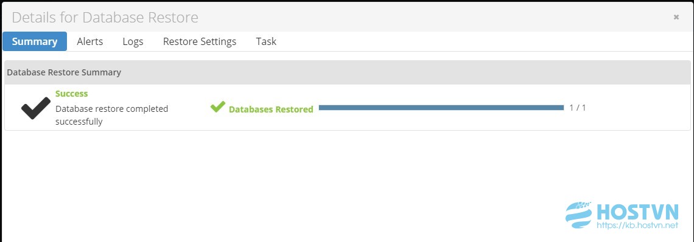Click the 1 / 1 restore count
694x242 pixels.
(578, 108)
